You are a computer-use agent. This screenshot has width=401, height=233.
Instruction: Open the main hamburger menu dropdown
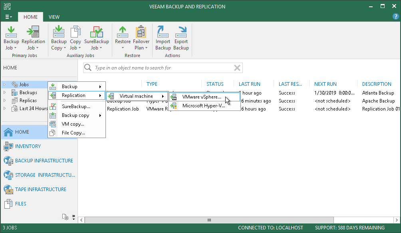[x=8, y=17]
